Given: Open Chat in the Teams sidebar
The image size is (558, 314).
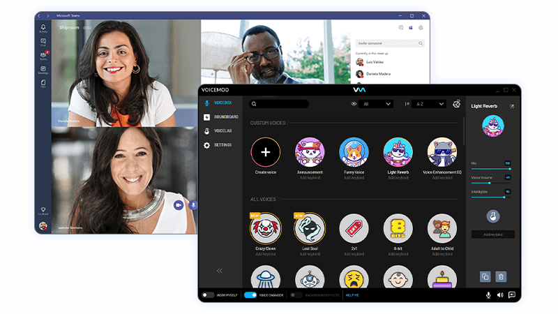Looking at the screenshot, I should 43,43.
